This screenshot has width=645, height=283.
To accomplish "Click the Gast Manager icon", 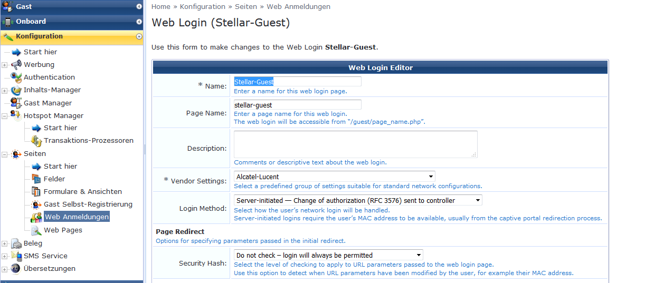I will 16,103.
